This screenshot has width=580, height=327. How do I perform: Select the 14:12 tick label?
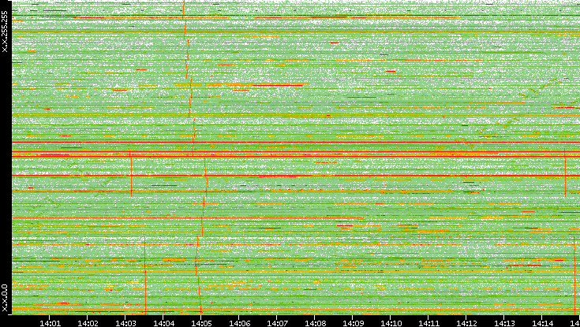(467, 323)
